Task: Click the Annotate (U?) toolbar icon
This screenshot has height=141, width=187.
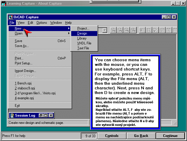Action: [142, 30]
